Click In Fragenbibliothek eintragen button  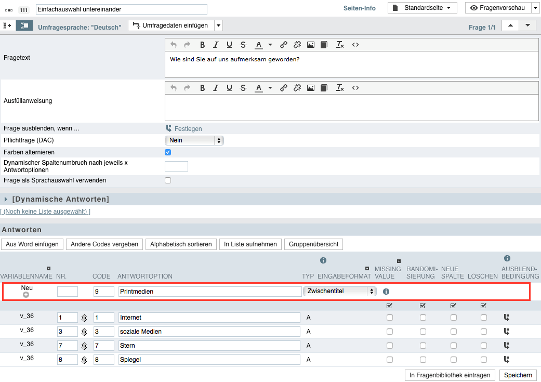point(450,375)
